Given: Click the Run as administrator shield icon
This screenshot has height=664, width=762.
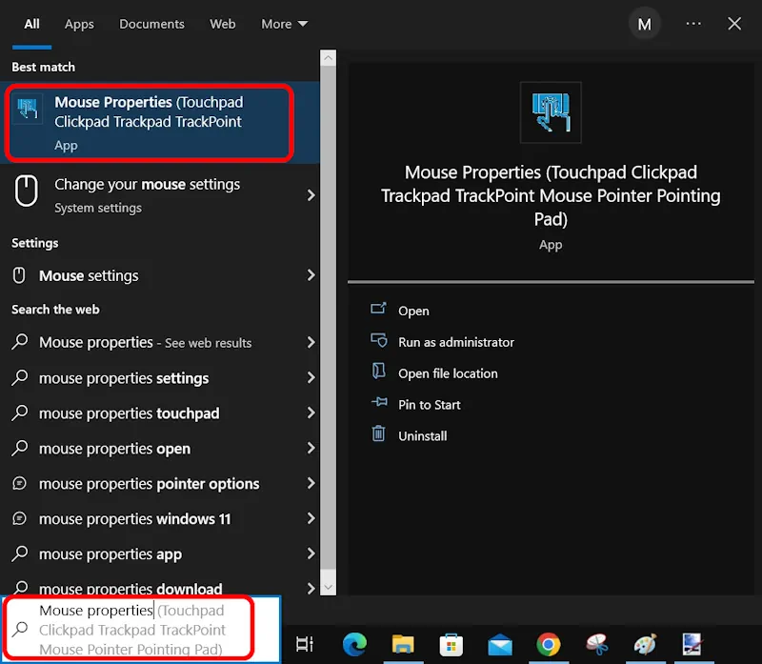Looking at the screenshot, I should pos(378,340).
